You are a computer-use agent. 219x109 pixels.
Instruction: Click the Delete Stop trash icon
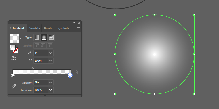76,72
